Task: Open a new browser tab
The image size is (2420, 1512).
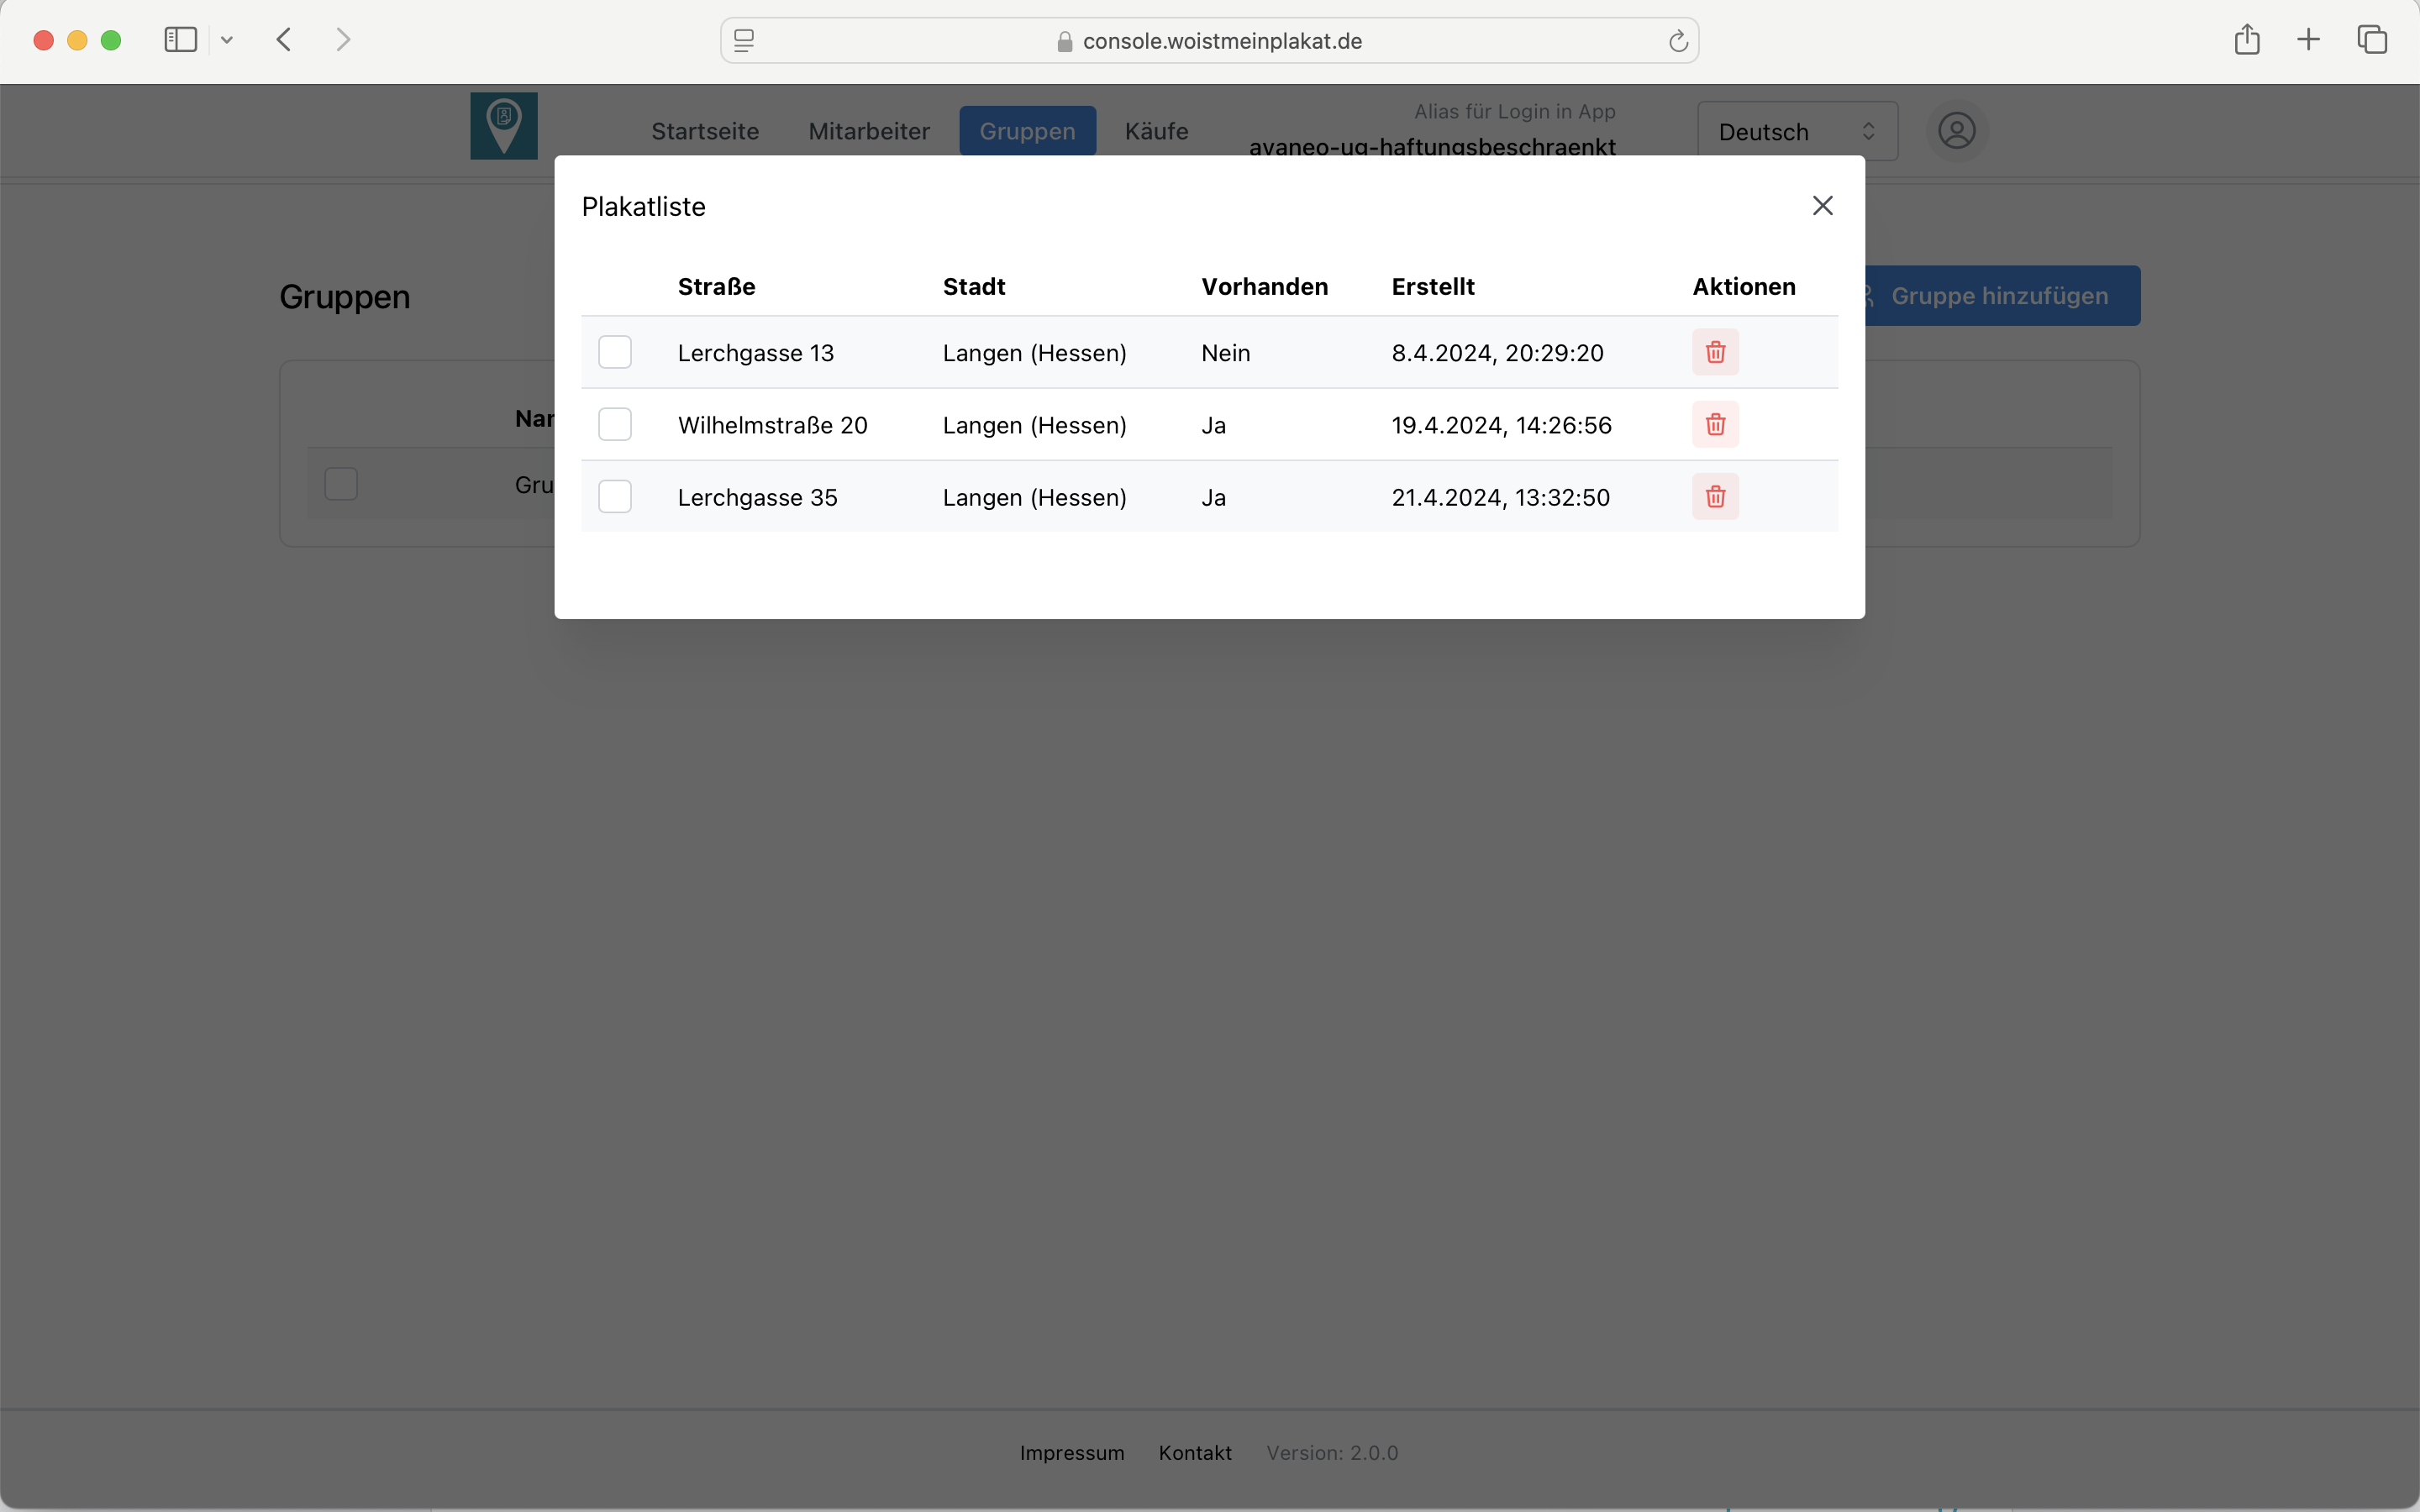Action: click(x=2309, y=40)
